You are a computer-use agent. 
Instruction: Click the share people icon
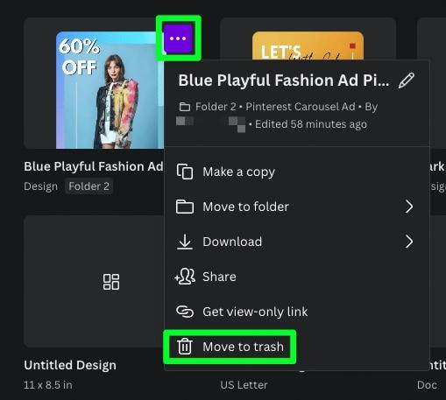coord(185,277)
